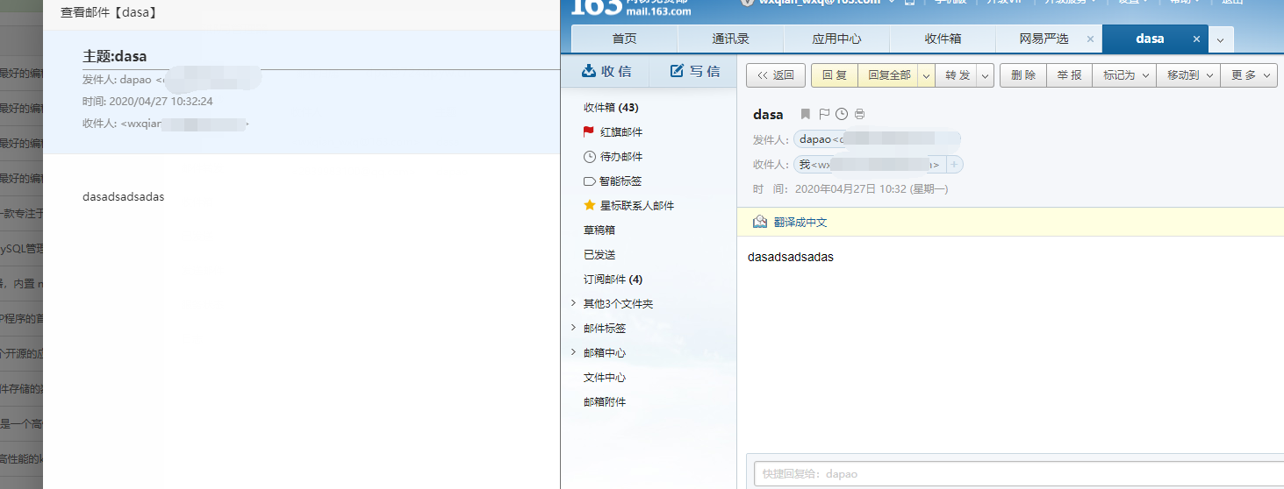
Task: Expand 其他3个文件夹 in the sidebar
Action: click(574, 303)
